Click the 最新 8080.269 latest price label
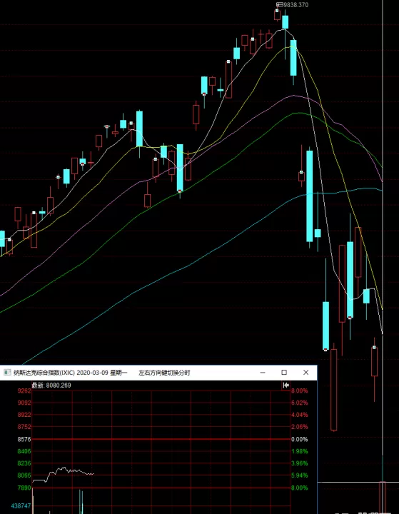This screenshot has width=399, height=514. [51, 385]
